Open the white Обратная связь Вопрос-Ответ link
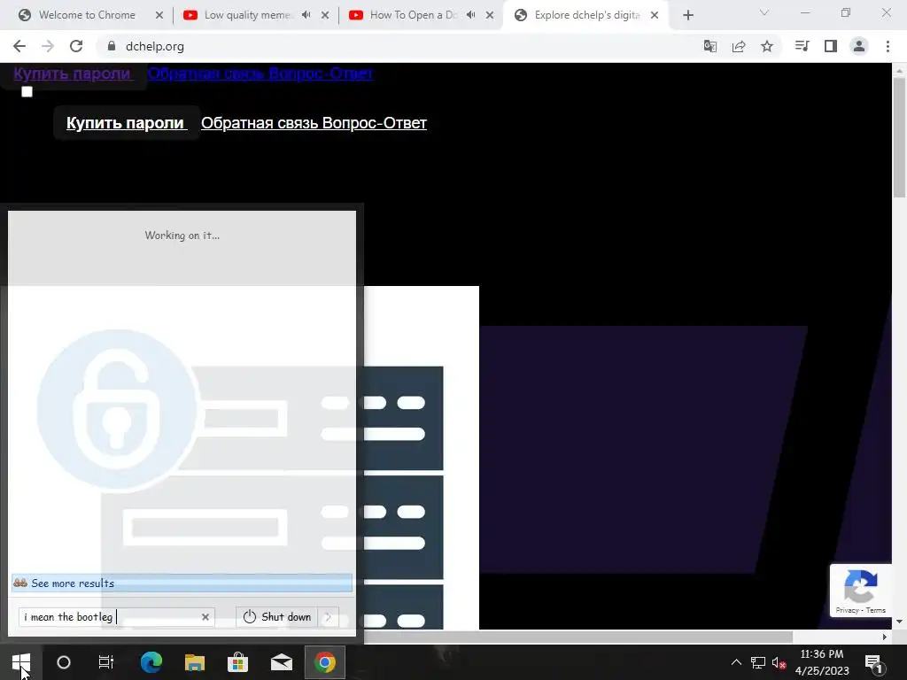907x680 pixels. (x=314, y=122)
